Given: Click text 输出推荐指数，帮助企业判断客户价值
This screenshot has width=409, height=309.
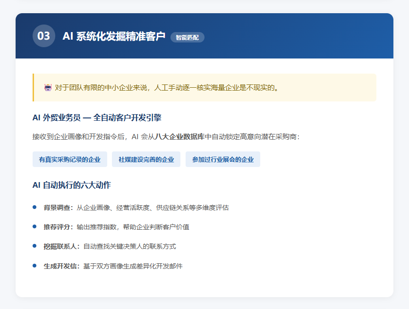Looking at the screenshot, I should (x=133, y=227).
